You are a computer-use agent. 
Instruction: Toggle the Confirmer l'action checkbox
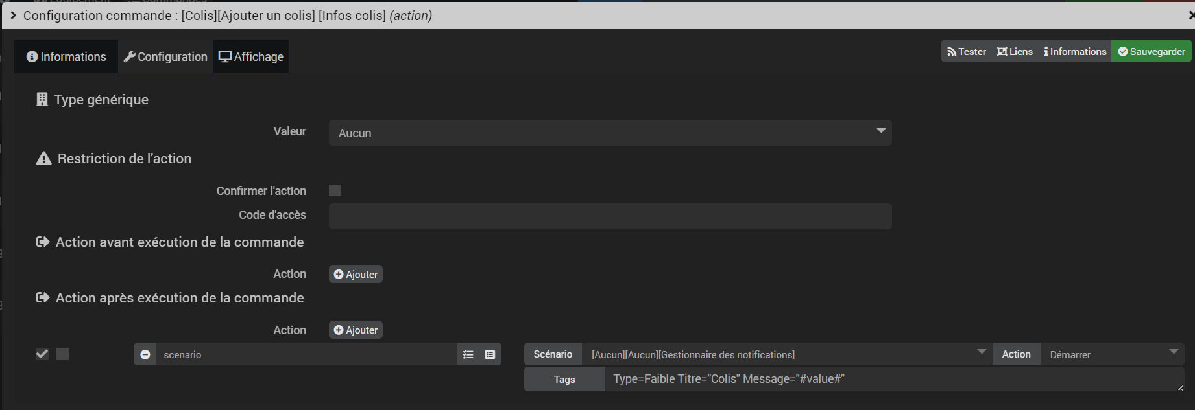tap(335, 190)
